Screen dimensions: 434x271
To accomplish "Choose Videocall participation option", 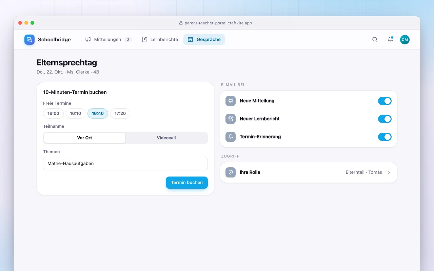I will point(166,138).
